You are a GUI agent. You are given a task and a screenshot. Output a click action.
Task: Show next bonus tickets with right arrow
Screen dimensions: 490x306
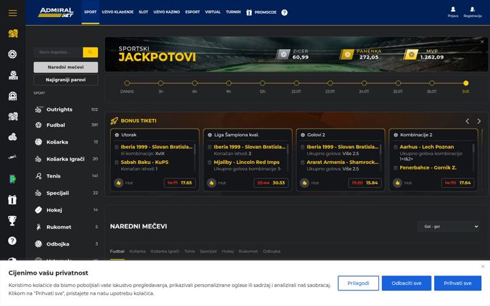click(478, 121)
